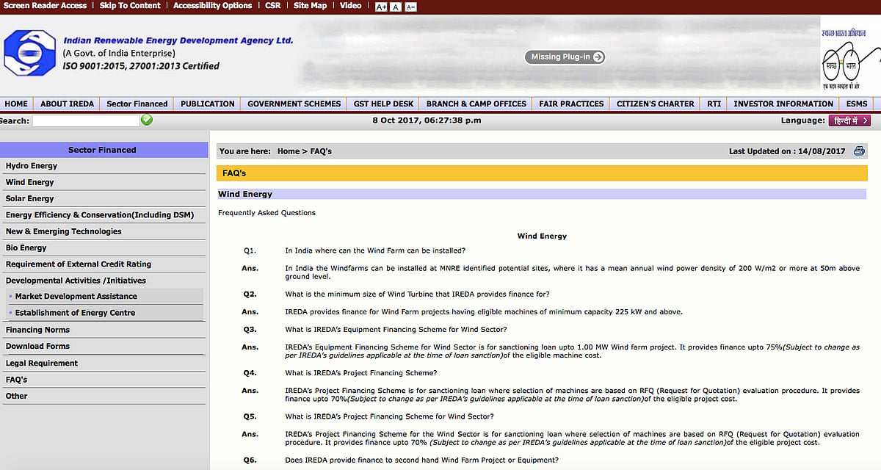The width and height of the screenshot is (881, 470).
Task: Click question Q1 about Wind Farm installation
Action: [x=375, y=251]
